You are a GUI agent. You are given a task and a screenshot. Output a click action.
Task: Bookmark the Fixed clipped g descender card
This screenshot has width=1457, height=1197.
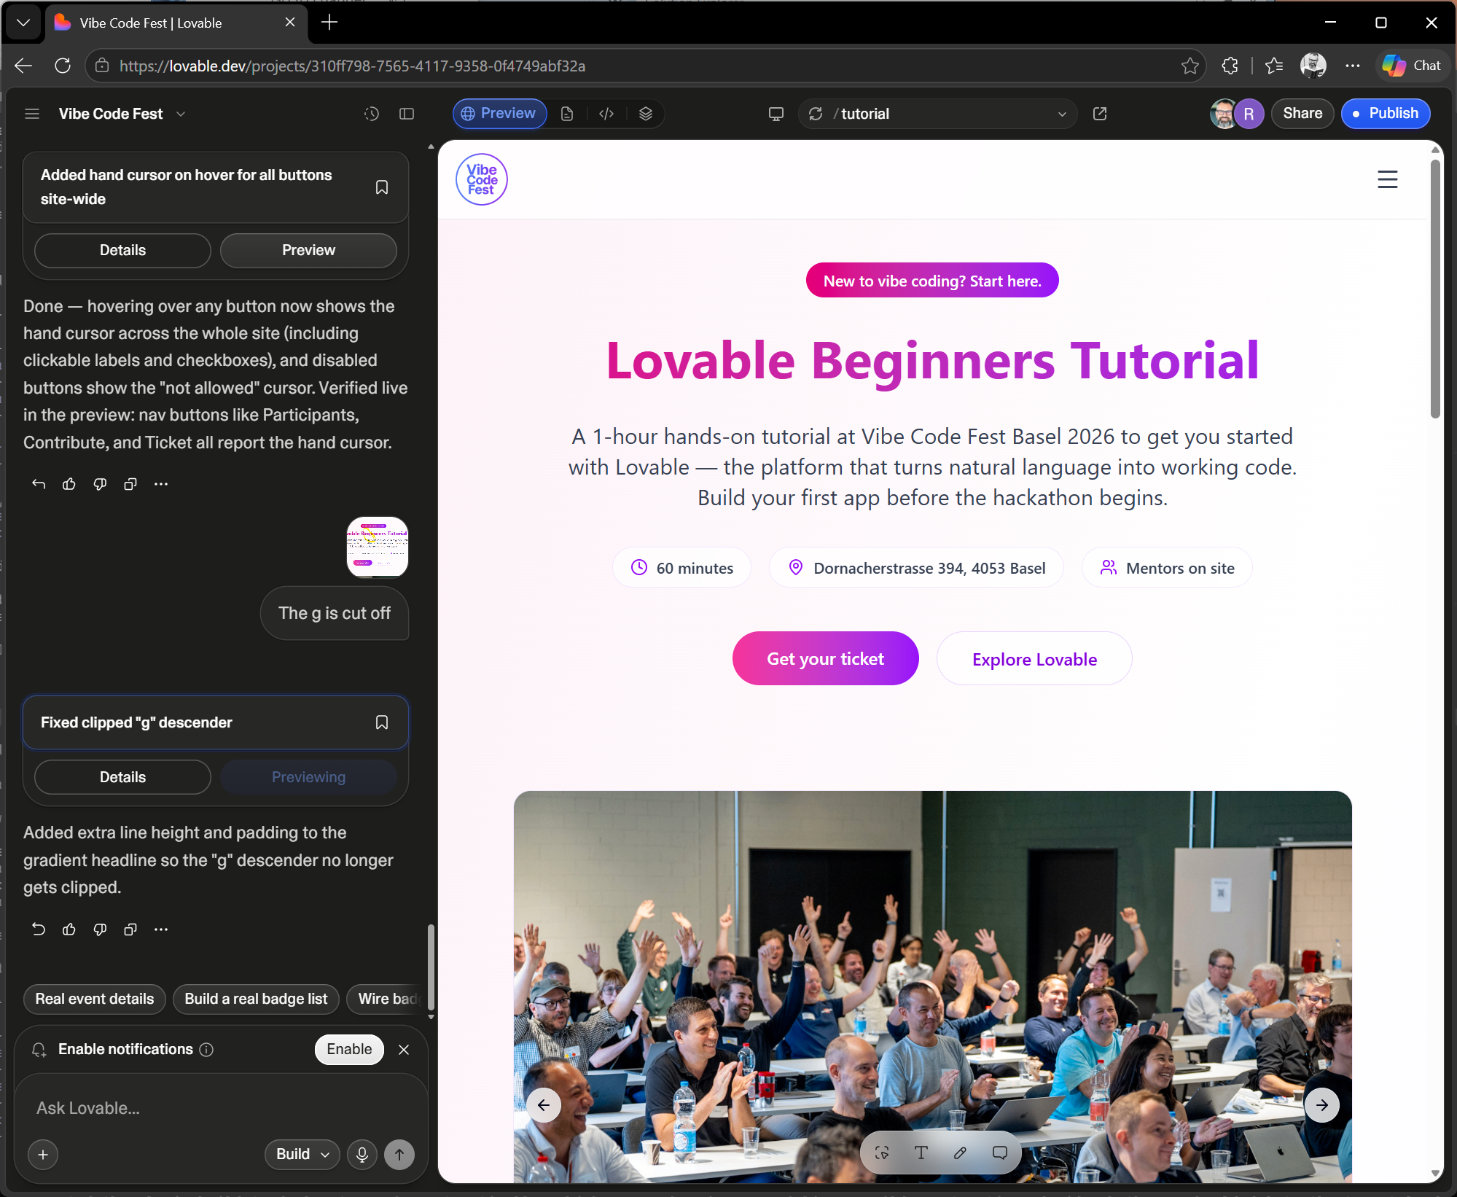coord(381,722)
